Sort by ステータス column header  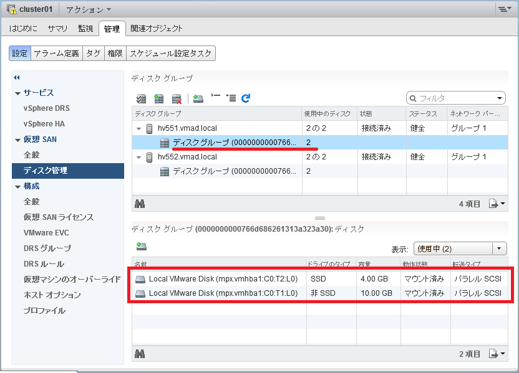click(x=426, y=114)
